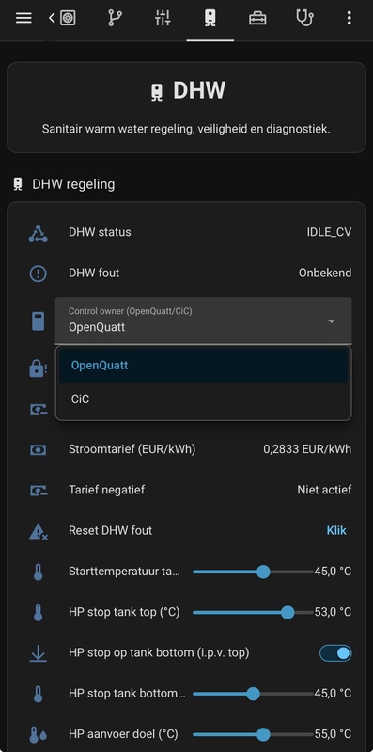Adjust the Starttemperatuur tank slider
The height and width of the screenshot is (752, 373).
[x=253, y=572]
